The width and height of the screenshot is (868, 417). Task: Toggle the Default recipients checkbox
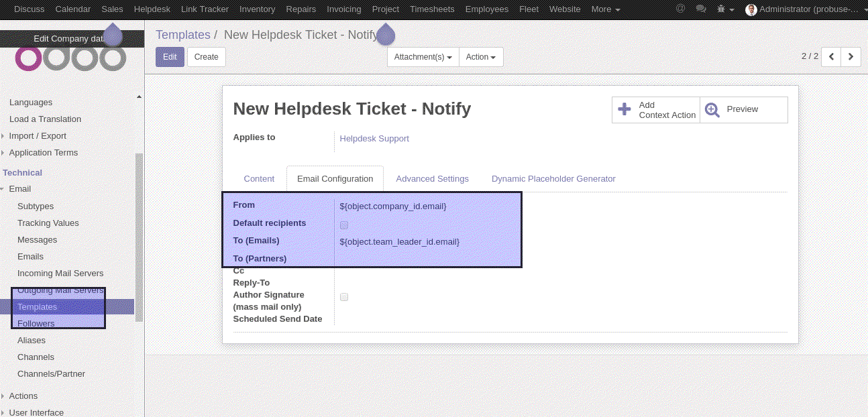pos(344,225)
